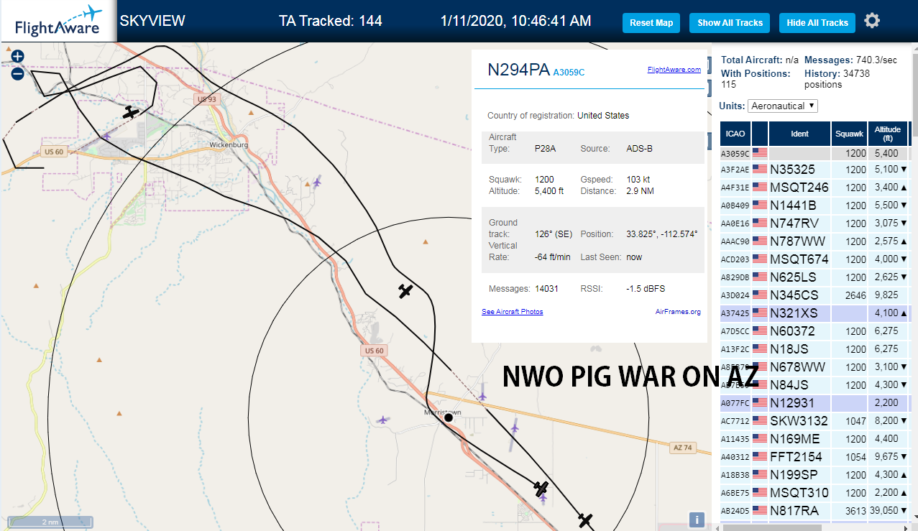Click US flag in N35325 row
Screen dimensions: 918x531
coord(760,170)
